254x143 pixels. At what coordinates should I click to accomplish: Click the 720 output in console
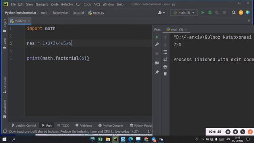click(177, 44)
